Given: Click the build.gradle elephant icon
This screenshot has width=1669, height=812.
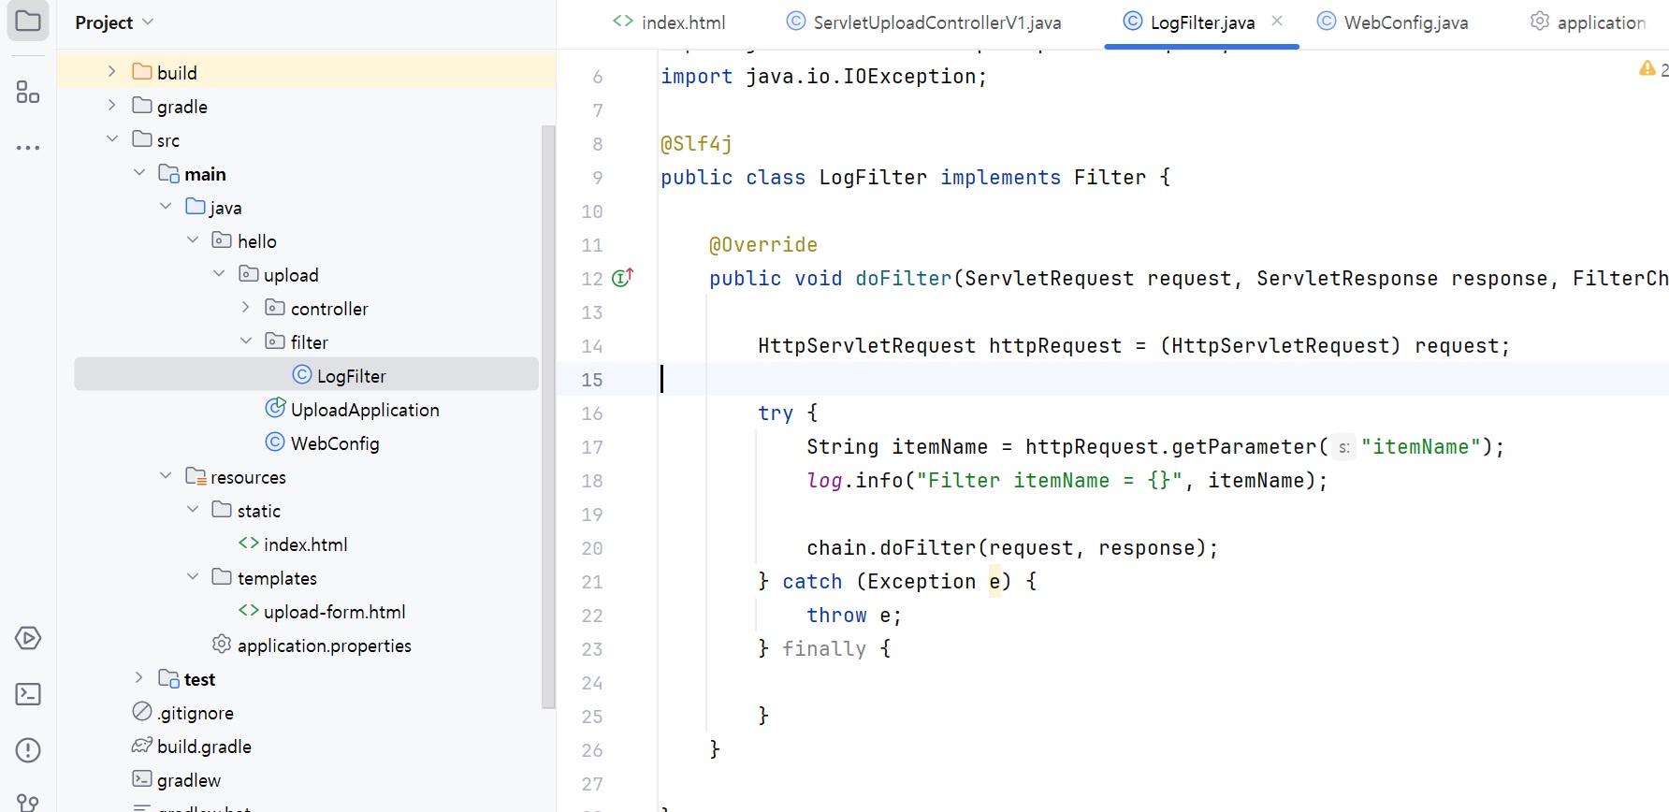Looking at the screenshot, I should coord(142,746).
